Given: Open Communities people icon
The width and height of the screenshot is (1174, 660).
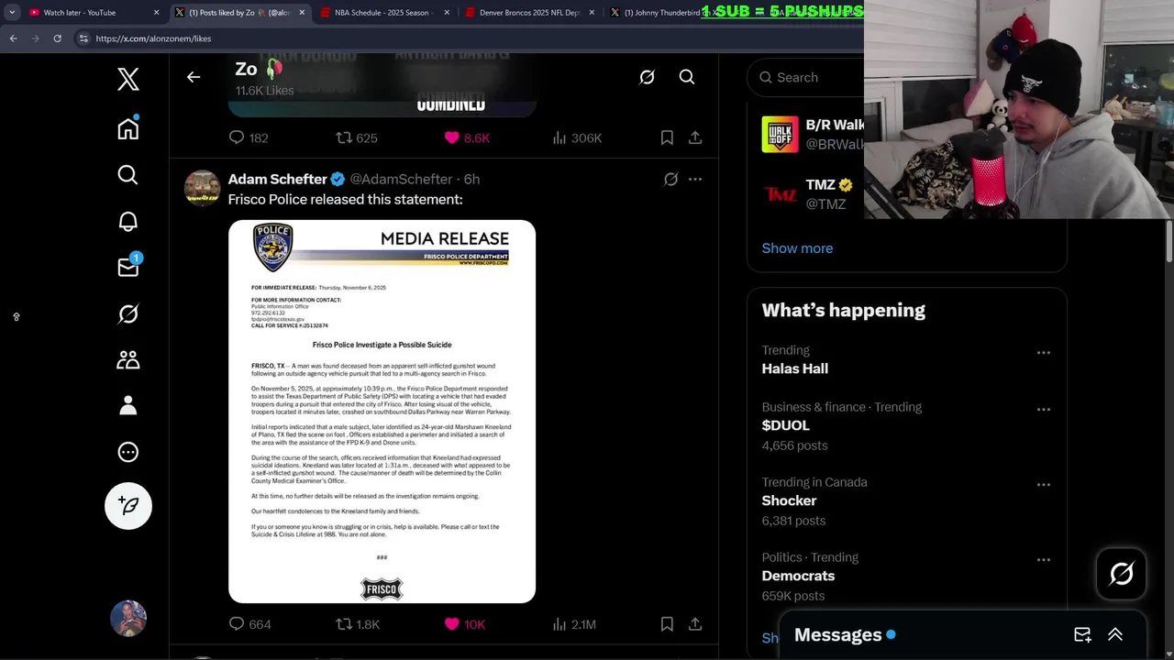Looking at the screenshot, I should [x=128, y=359].
